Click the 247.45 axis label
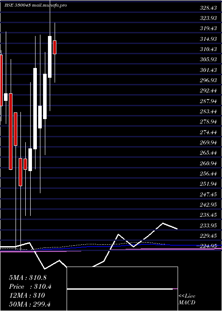The height and width of the screenshot is (311, 222). click(208, 194)
